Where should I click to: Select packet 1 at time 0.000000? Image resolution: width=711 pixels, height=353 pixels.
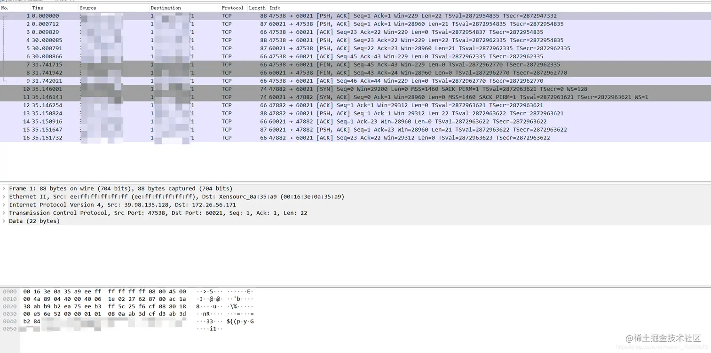tap(355, 16)
